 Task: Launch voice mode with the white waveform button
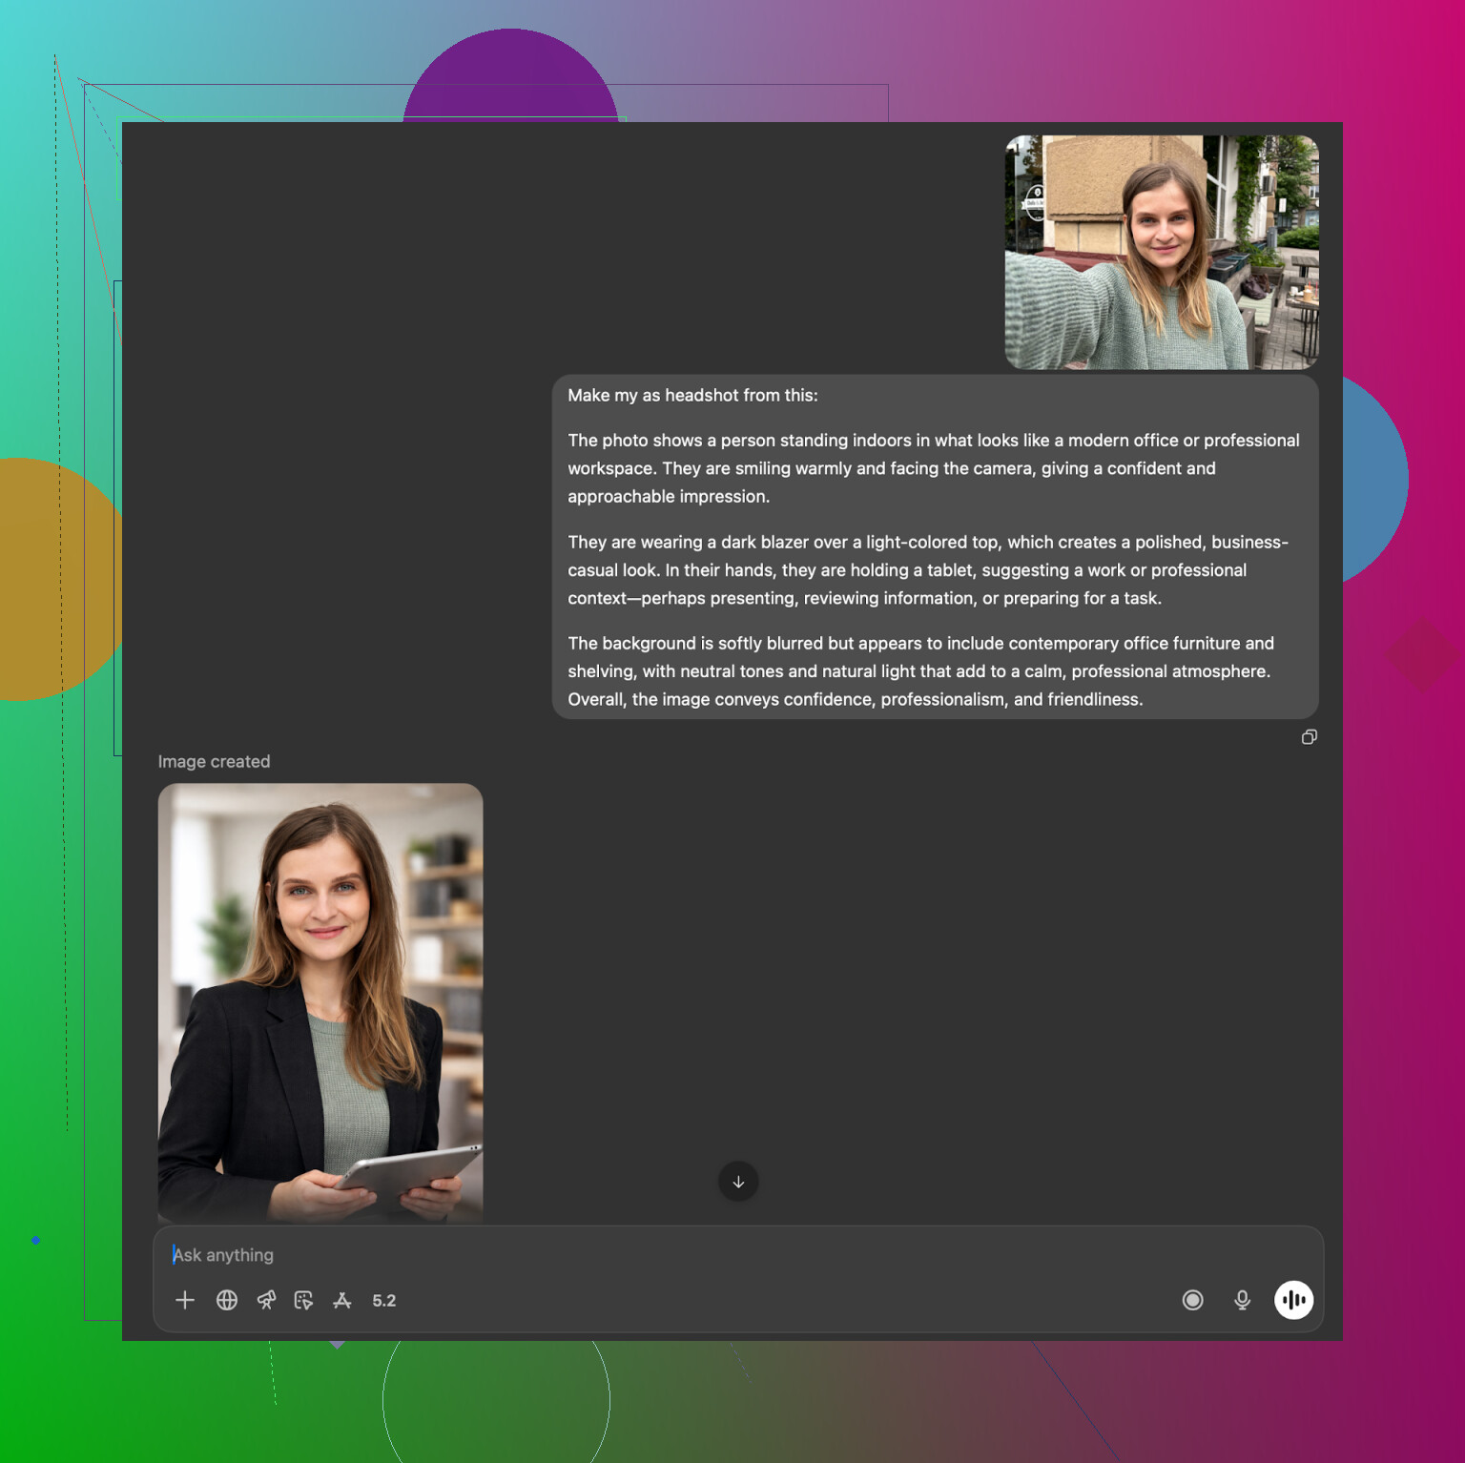click(x=1293, y=1300)
